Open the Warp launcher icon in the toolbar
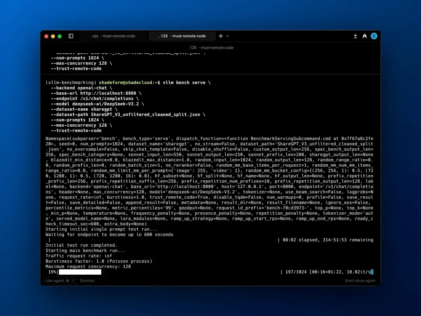 (364, 36)
